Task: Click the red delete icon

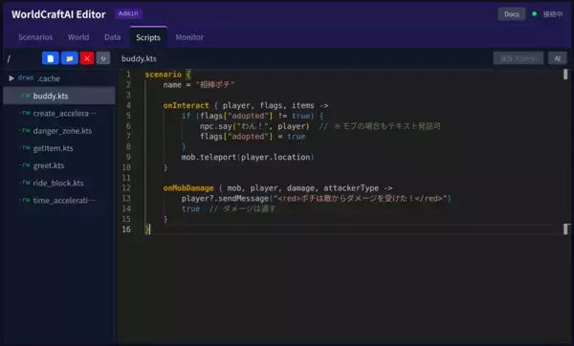Action: point(87,58)
